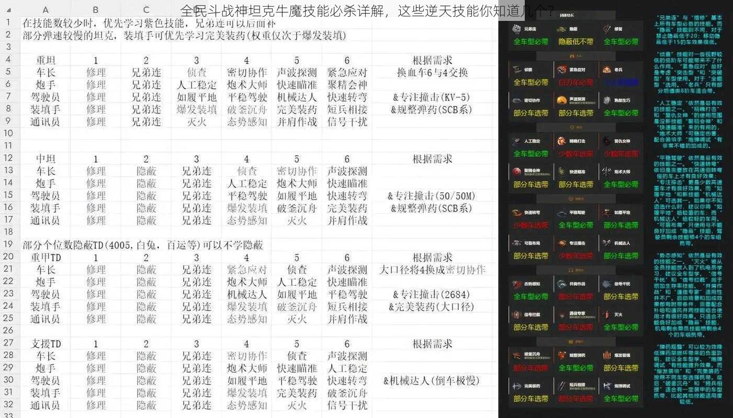Select column header C in the spreadsheet
Image resolution: width=733 pixels, height=418 pixels.
(146, 10)
